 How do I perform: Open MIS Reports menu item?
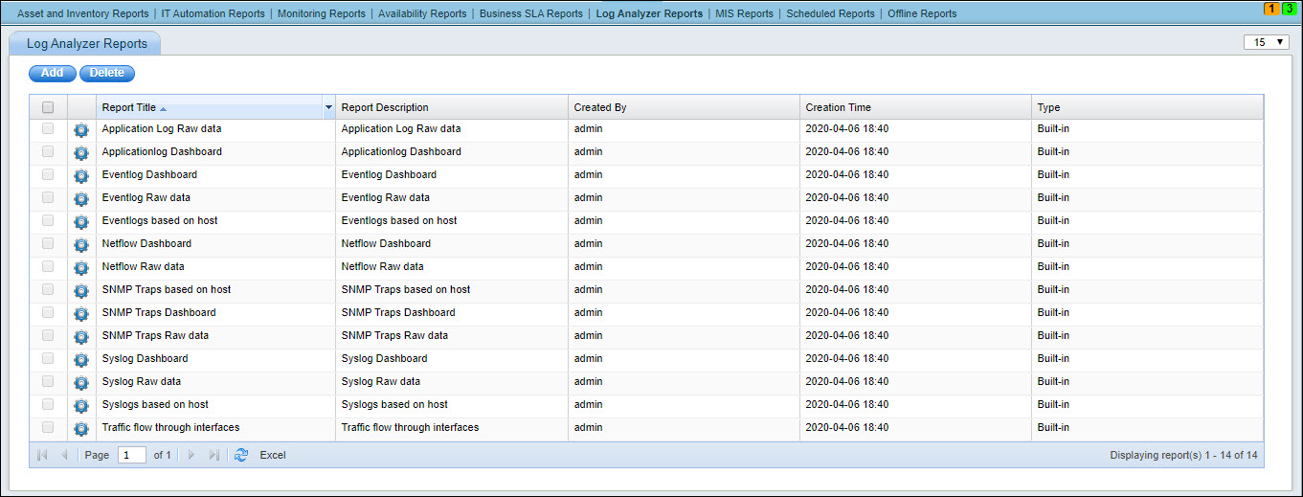click(744, 13)
